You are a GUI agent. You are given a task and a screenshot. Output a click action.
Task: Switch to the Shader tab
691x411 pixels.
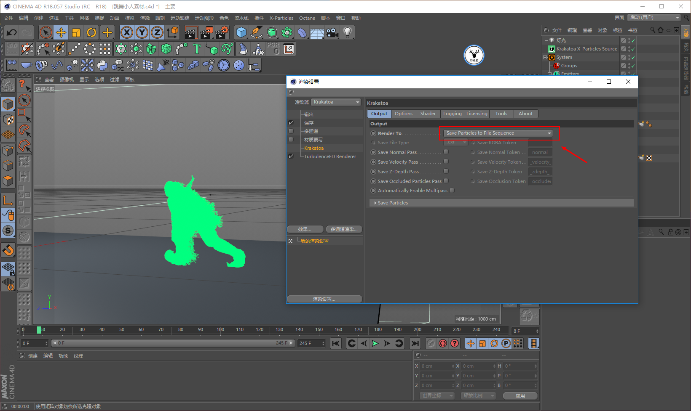click(428, 114)
